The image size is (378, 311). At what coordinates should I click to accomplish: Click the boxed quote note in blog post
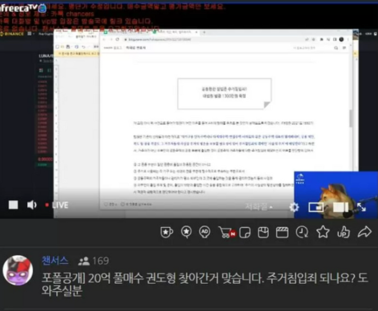pos(225,94)
